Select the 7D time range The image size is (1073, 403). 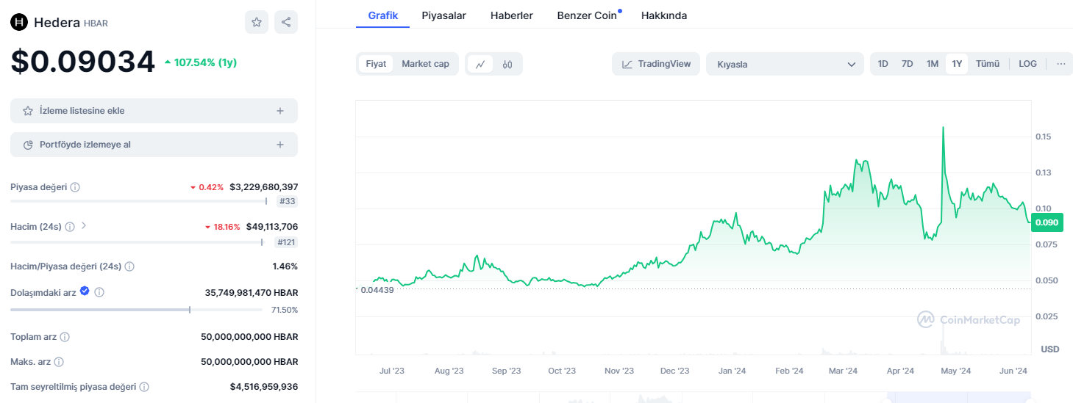pos(908,64)
